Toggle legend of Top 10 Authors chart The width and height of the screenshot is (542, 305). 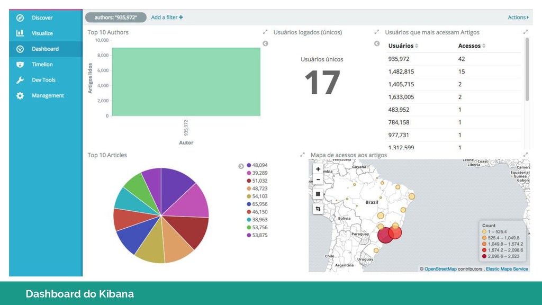(265, 43)
